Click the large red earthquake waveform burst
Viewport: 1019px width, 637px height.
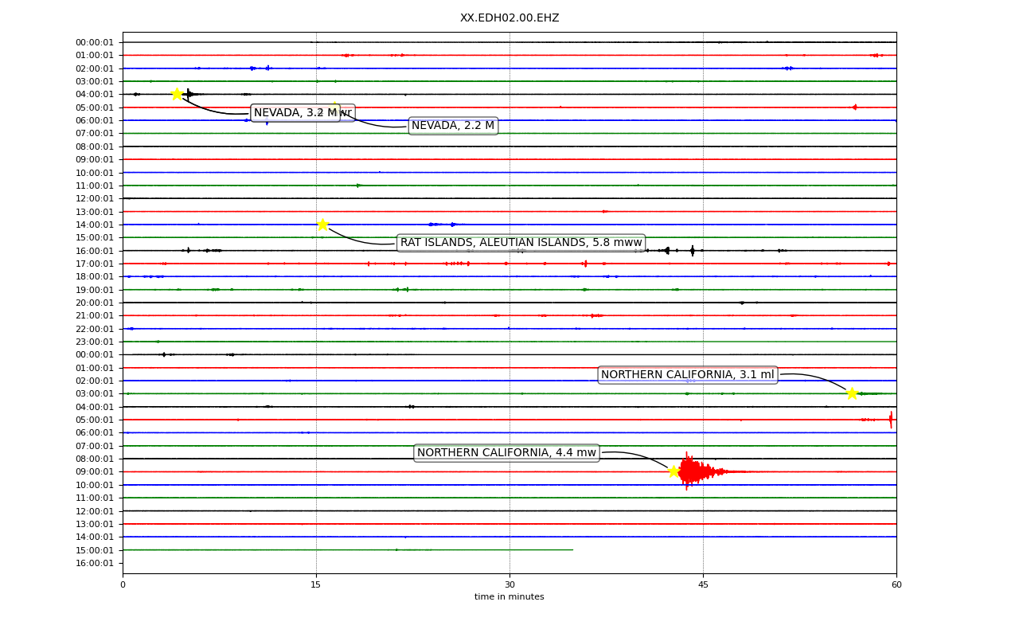coord(699,471)
